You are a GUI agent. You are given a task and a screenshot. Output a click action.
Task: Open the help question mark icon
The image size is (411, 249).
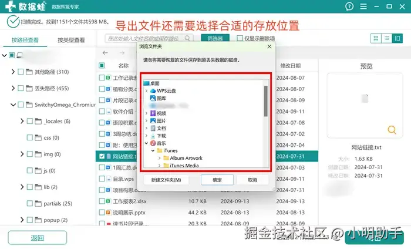pyautogui.click(x=349, y=6)
